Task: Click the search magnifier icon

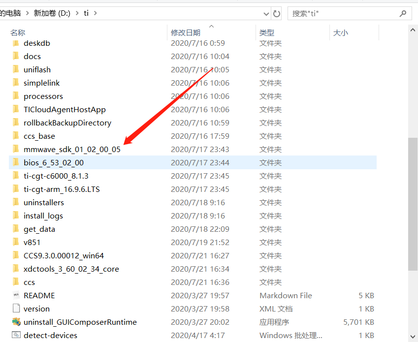Action: (x=403, y=13)
